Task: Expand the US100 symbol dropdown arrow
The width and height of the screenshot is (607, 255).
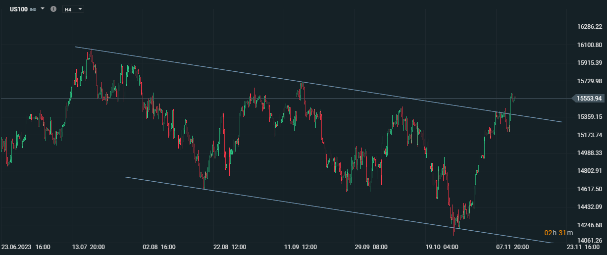Action: point(43,9)
